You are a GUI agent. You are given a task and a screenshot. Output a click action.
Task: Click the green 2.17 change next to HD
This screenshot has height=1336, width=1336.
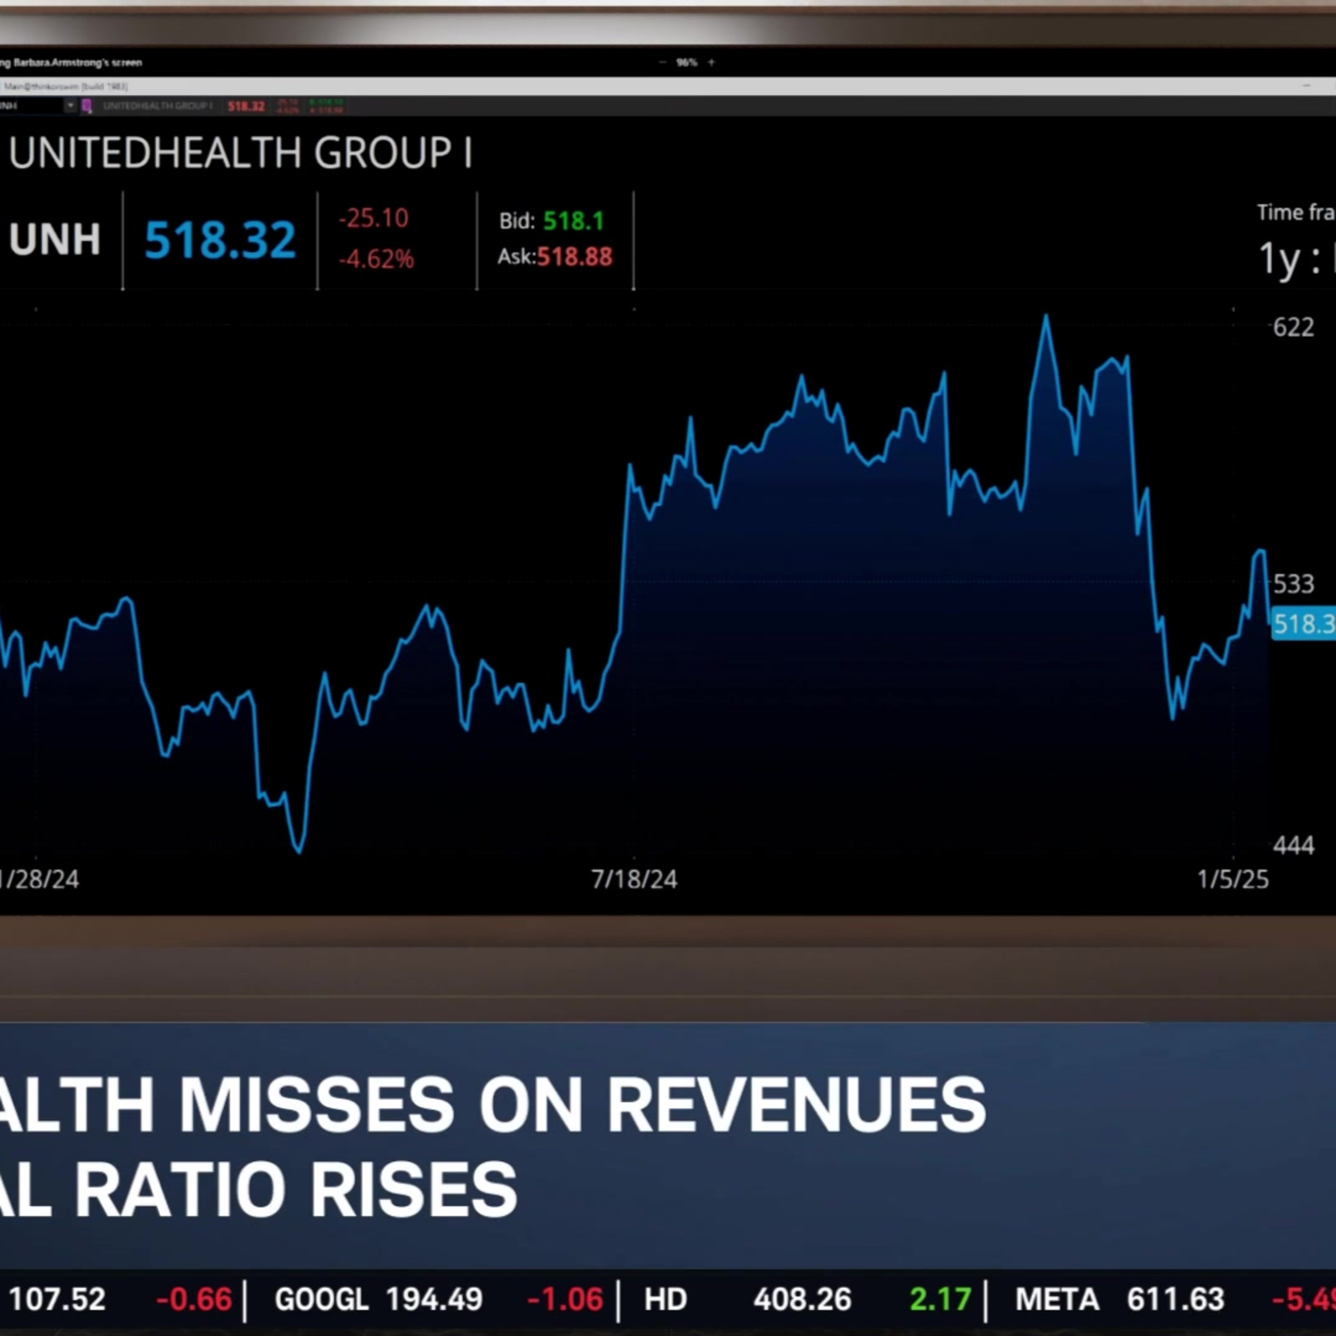click(x=941, y=1299)
